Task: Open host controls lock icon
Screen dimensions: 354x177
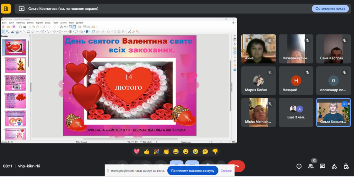Action: click(346, 166)
